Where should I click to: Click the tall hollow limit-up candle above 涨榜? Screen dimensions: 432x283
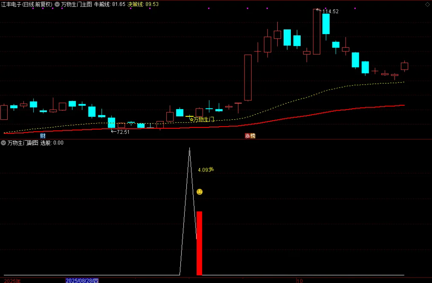coord(248,77)
